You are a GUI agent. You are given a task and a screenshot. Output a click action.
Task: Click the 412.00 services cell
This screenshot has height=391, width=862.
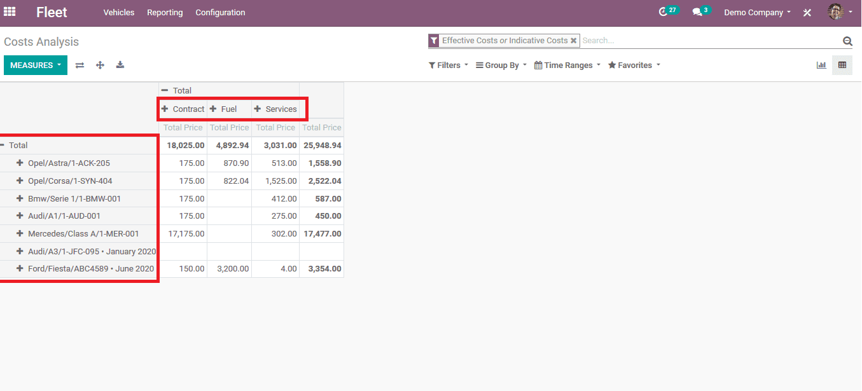click(275, 198)
